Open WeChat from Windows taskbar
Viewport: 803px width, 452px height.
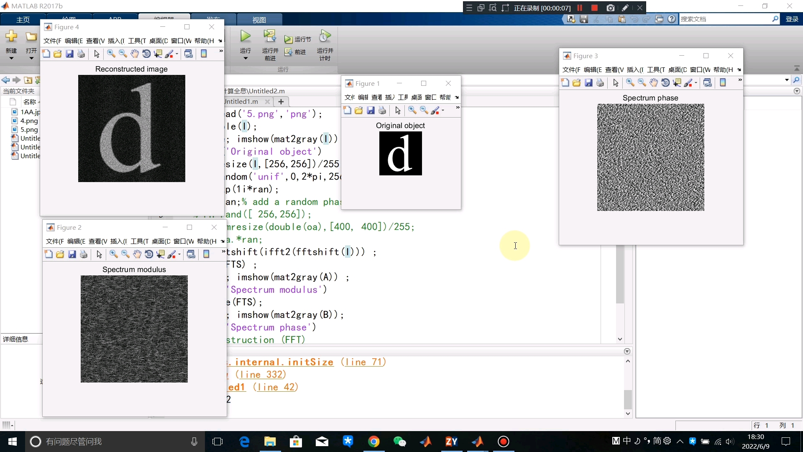coord(400,442)
